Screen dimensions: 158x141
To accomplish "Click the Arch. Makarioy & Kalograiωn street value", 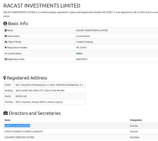I will click(x=49, y=85).
